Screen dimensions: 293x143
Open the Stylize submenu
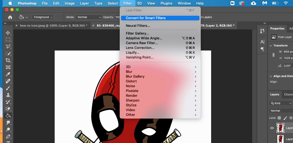pos(160,105)
